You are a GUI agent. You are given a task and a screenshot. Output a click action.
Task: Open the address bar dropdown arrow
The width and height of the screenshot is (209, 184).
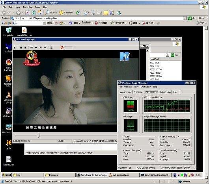[185, 18]
